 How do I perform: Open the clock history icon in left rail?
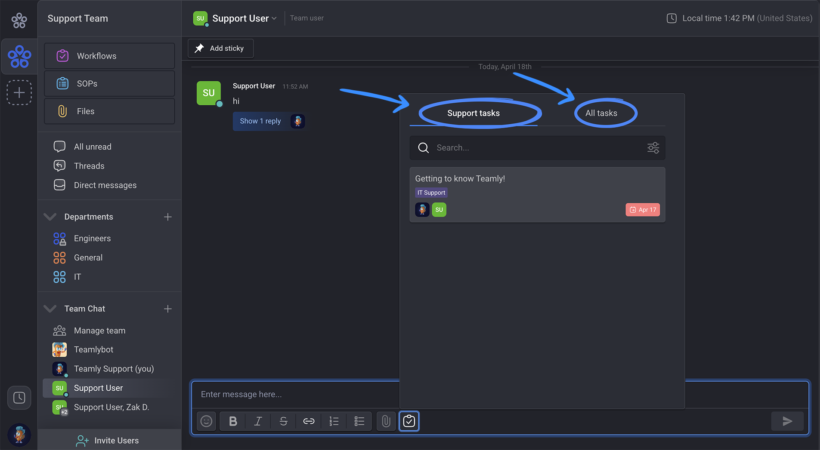(19, 398)
